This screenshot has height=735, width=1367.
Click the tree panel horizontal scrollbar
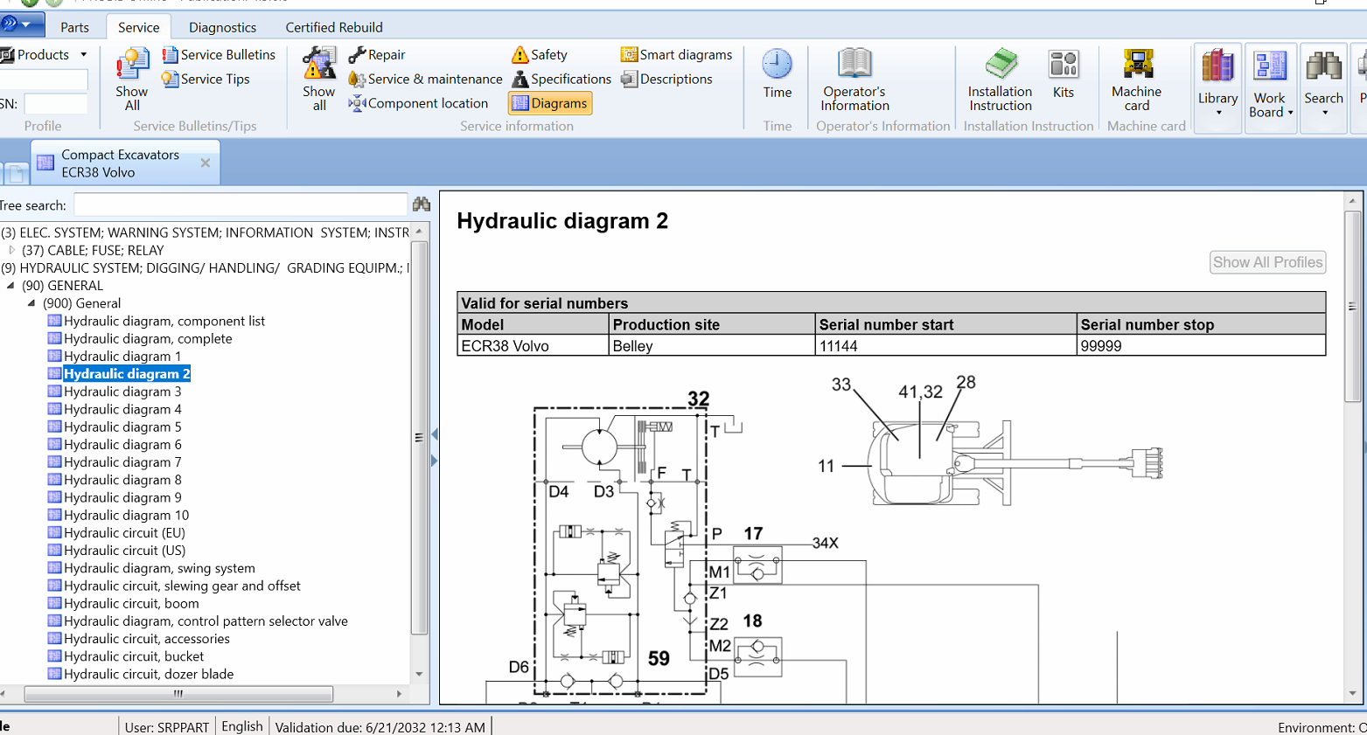click(x=178, y=694)
